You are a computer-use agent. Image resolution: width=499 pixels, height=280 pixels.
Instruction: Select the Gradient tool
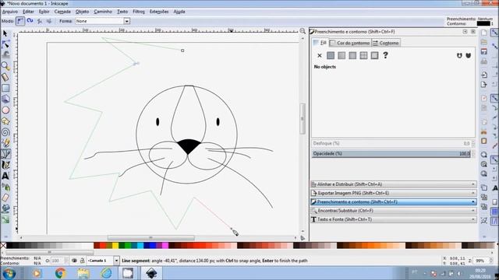5,219
